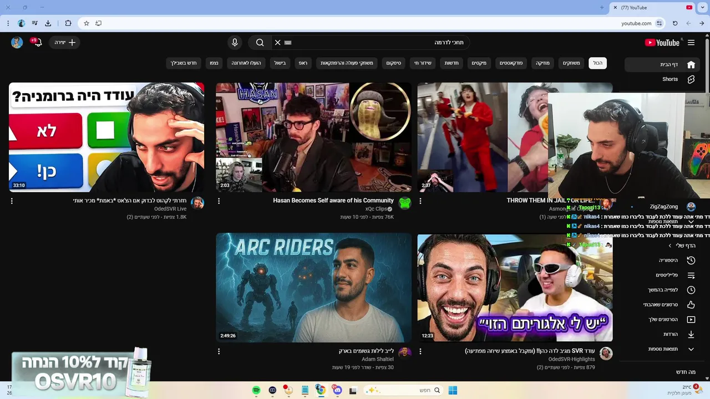Click the xQc Clips channel avatar
Viewport: 710px width, 399px height.
coord(405,203)
